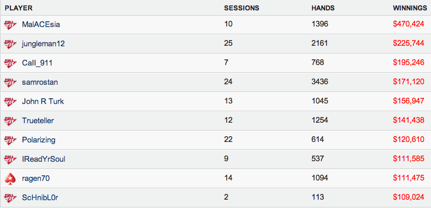This screenshot has width=431, height=208.
Task: Open the MalACEsia player profile link
Action: click(41, 24)
